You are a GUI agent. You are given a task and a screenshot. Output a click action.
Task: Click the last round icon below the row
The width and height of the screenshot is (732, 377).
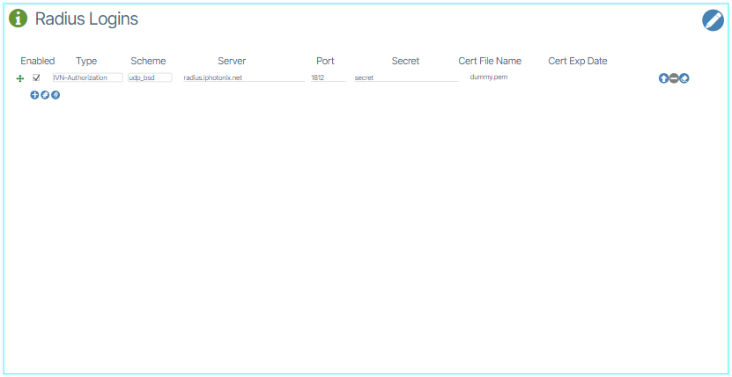[x=55, y=94]
